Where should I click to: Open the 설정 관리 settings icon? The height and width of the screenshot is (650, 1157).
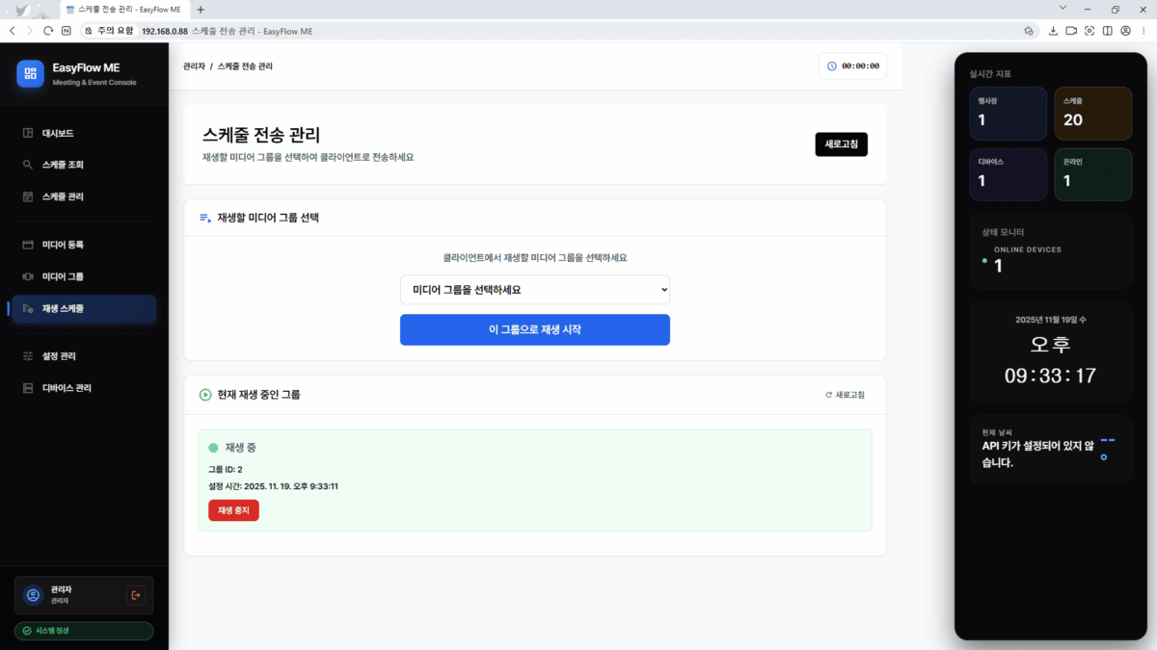point(30,355)
